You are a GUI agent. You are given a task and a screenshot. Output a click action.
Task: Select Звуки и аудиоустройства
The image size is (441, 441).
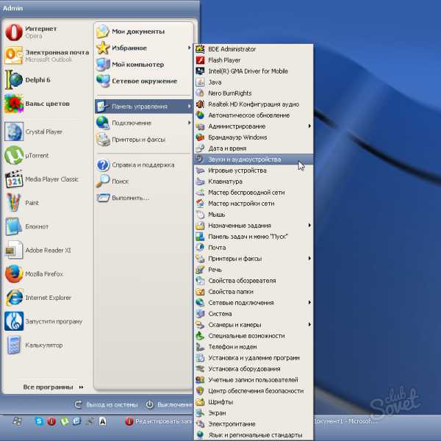(x=254, y=159)
